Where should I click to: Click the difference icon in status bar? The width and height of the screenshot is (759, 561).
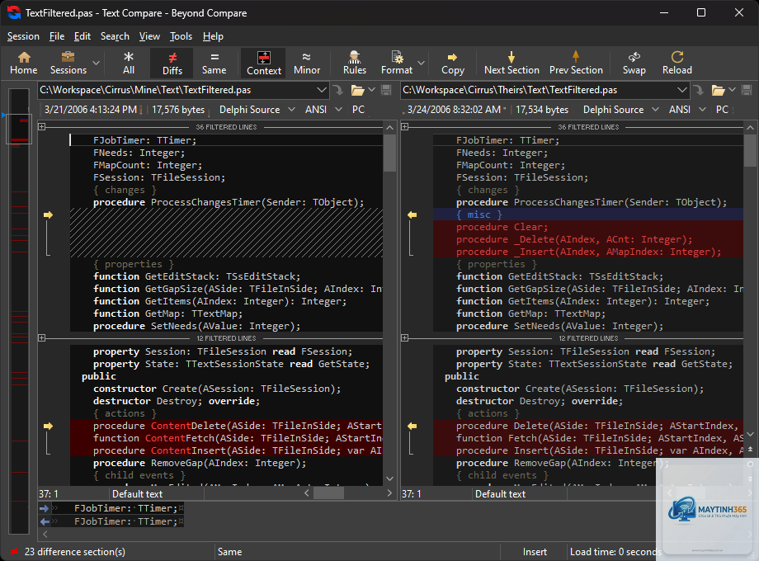coord(14,552)
